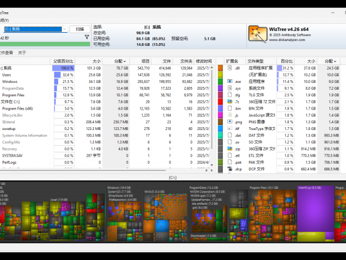
Task: Click the TrueType 字体文件 type cell
Action: (261, 128)
